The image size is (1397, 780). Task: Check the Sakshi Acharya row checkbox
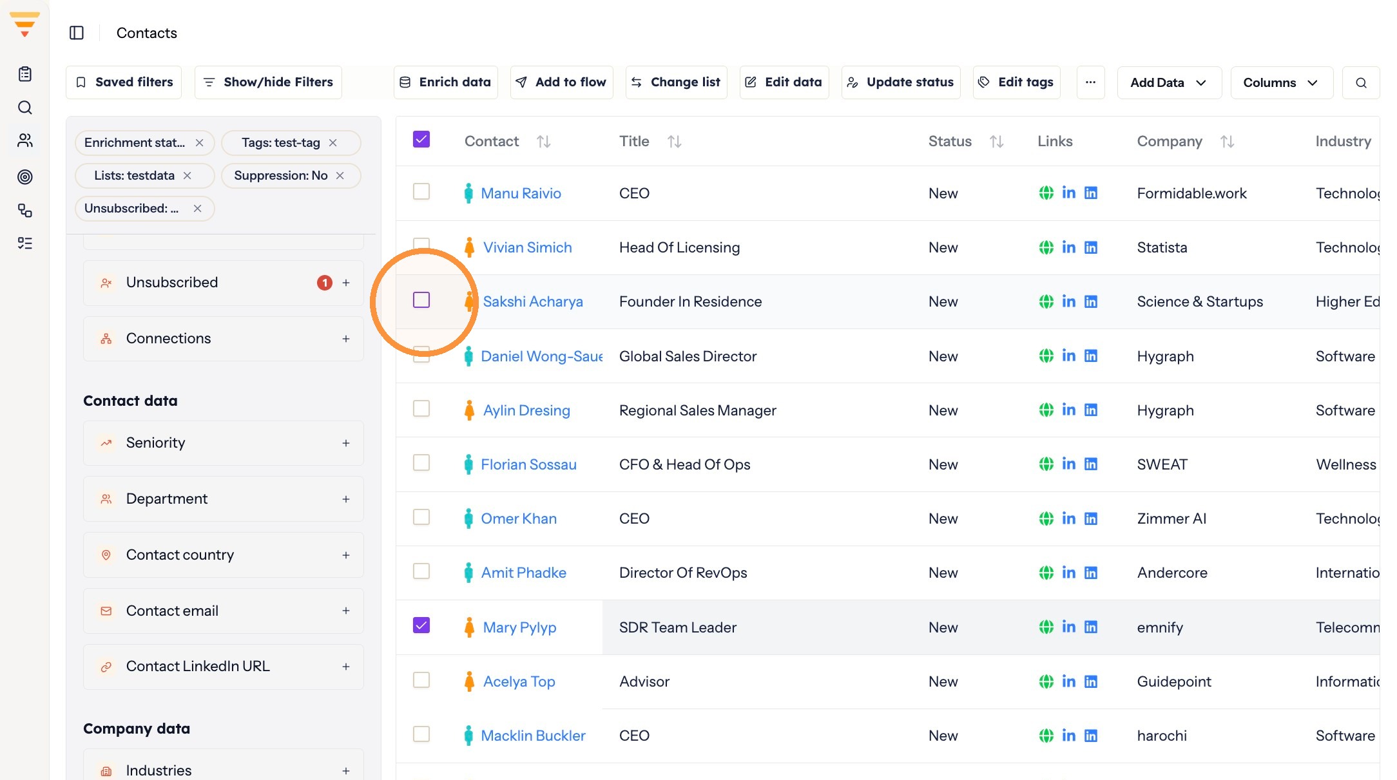tap(421, 300)
